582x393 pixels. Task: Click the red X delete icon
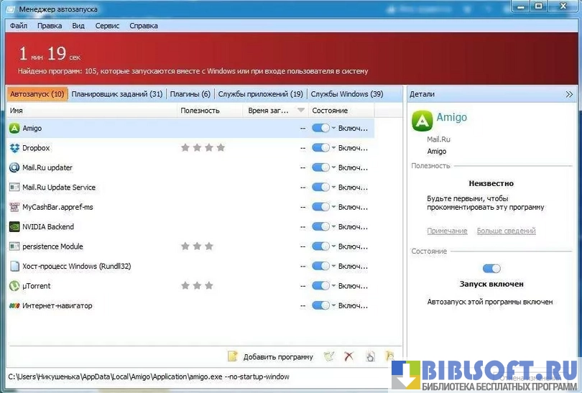pyautogui.click(x=349, y=356)
